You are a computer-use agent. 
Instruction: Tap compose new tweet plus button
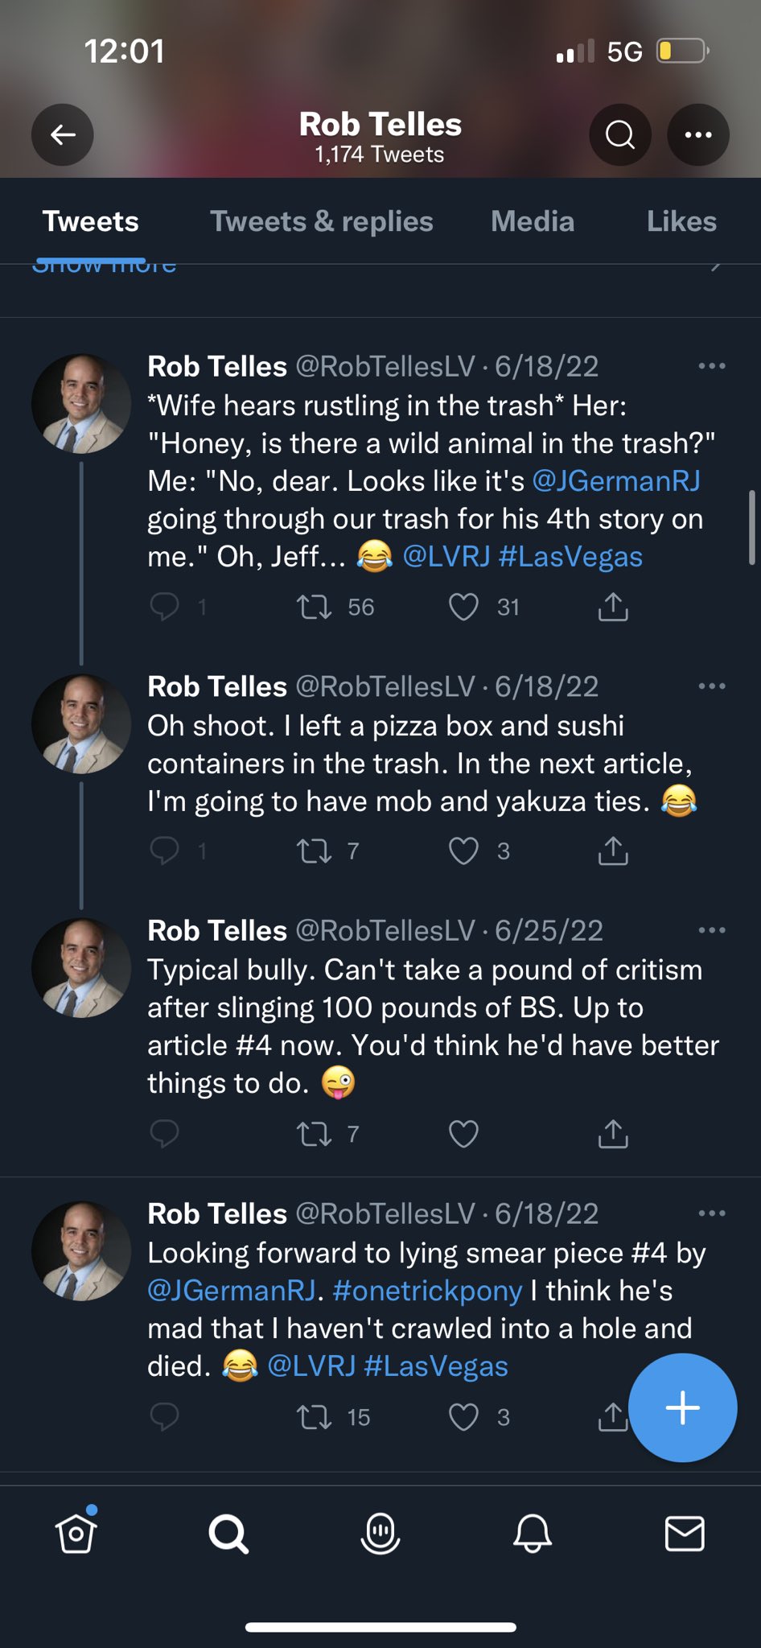coord(682,1407)
